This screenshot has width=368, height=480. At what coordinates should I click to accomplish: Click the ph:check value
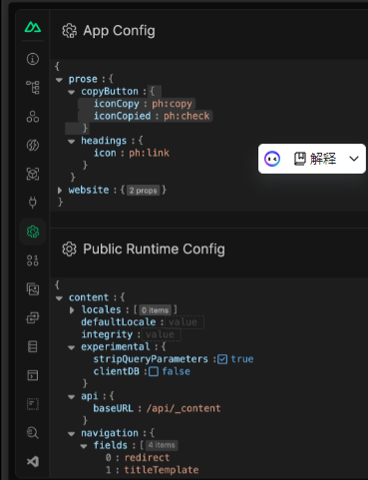coord(186,116)
